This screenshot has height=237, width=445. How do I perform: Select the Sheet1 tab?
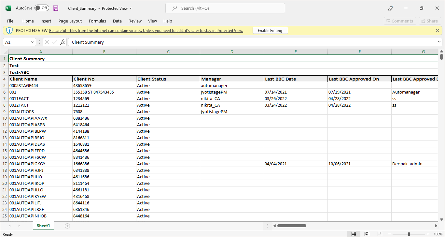pos(43,226)
